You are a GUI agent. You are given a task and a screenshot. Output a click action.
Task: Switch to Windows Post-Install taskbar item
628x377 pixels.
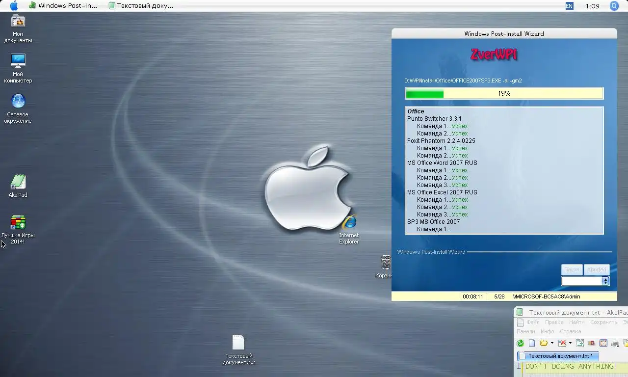(63, 6)
